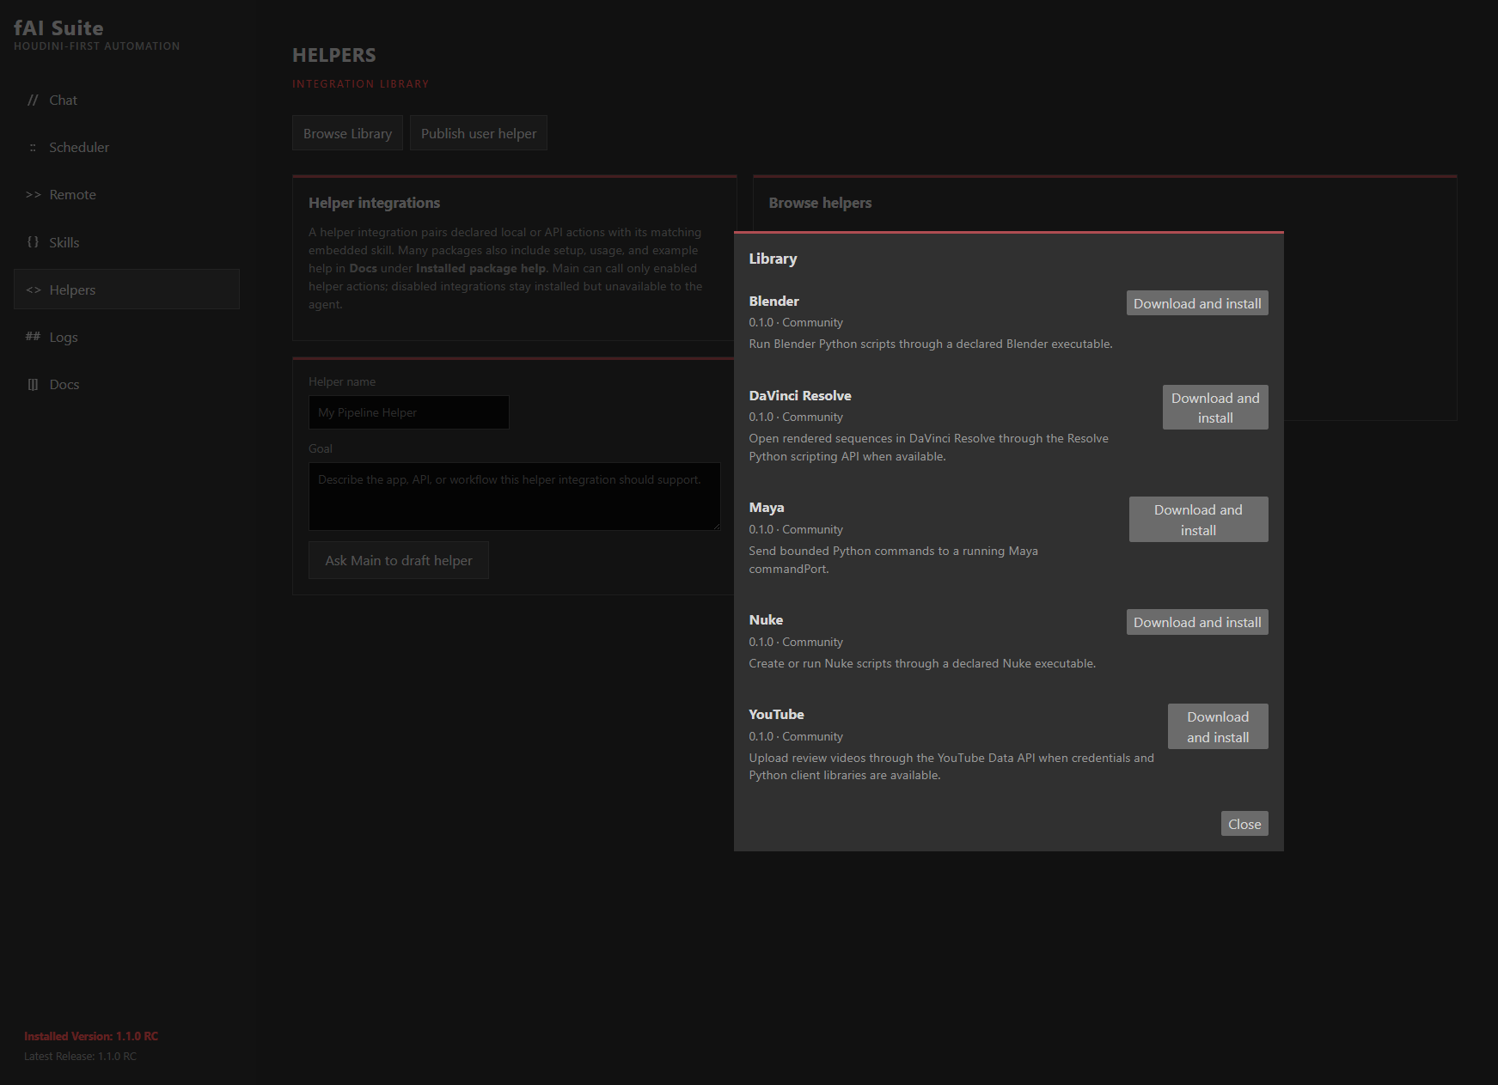Click Latest Release 1.1.0 RC text

pyautogui.click(x=80, y=1057)
